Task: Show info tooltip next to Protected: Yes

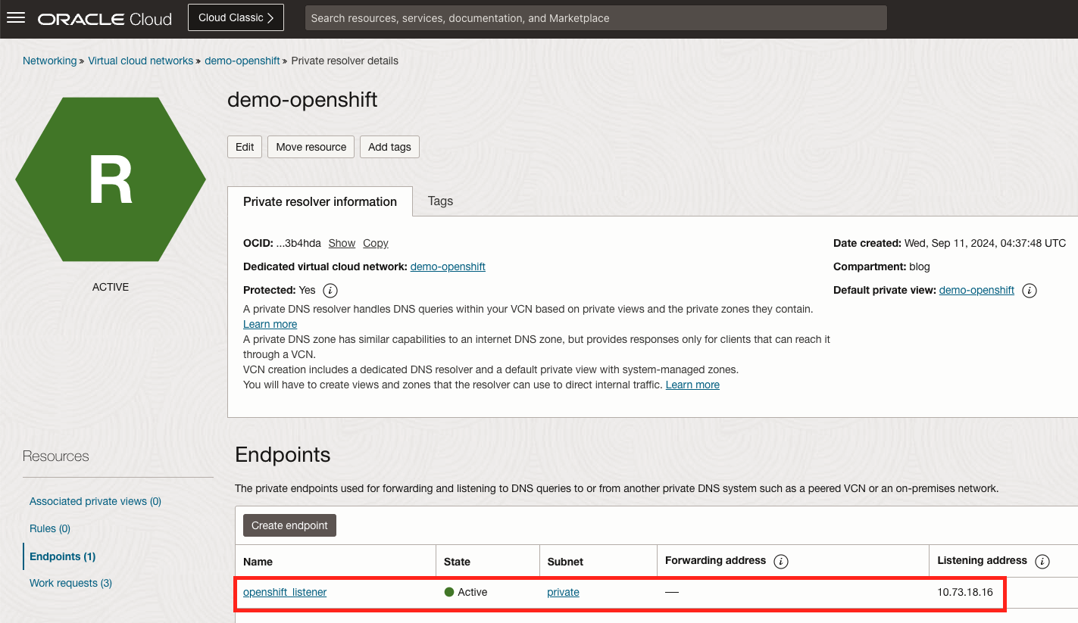Action: (330, 290)
